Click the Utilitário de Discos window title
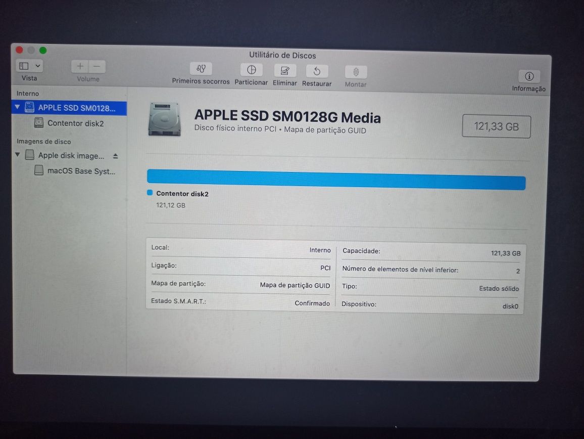 282,55
